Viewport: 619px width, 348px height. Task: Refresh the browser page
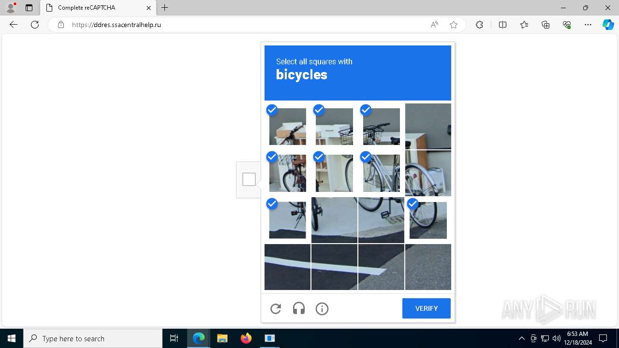point(35,25)
